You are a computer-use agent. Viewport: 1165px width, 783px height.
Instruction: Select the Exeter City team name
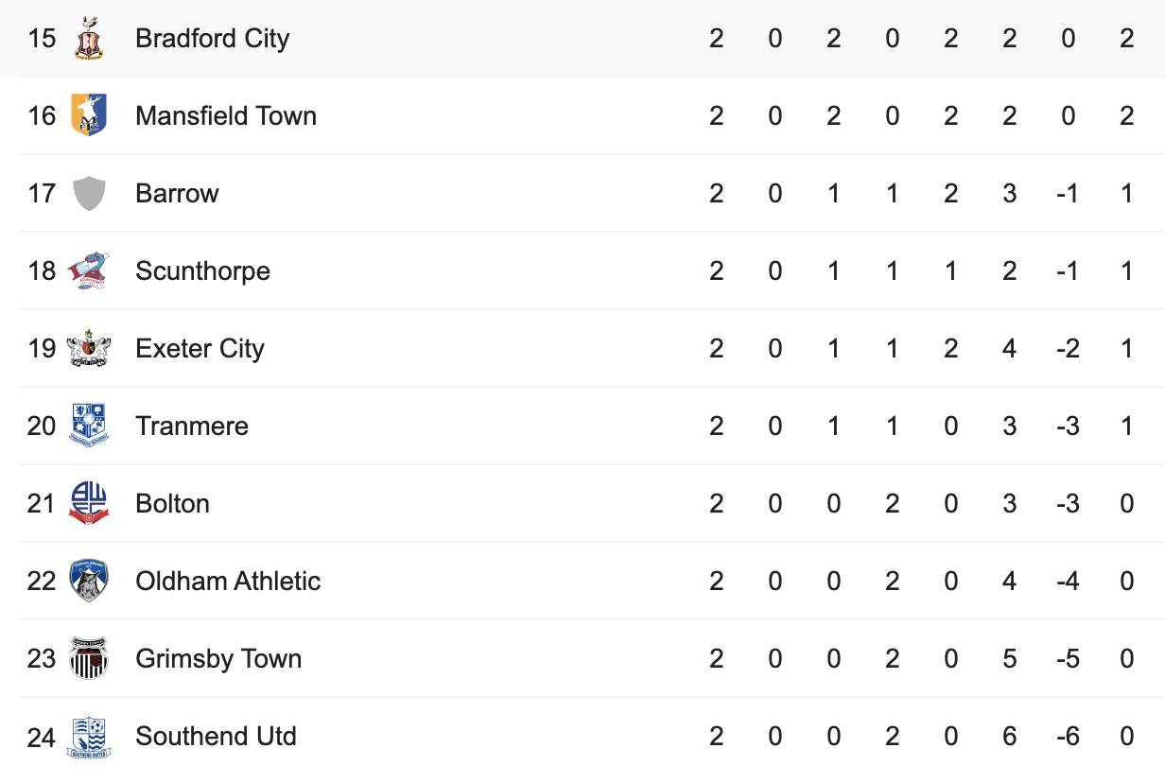pyautogui.click(x=200, y=349)
